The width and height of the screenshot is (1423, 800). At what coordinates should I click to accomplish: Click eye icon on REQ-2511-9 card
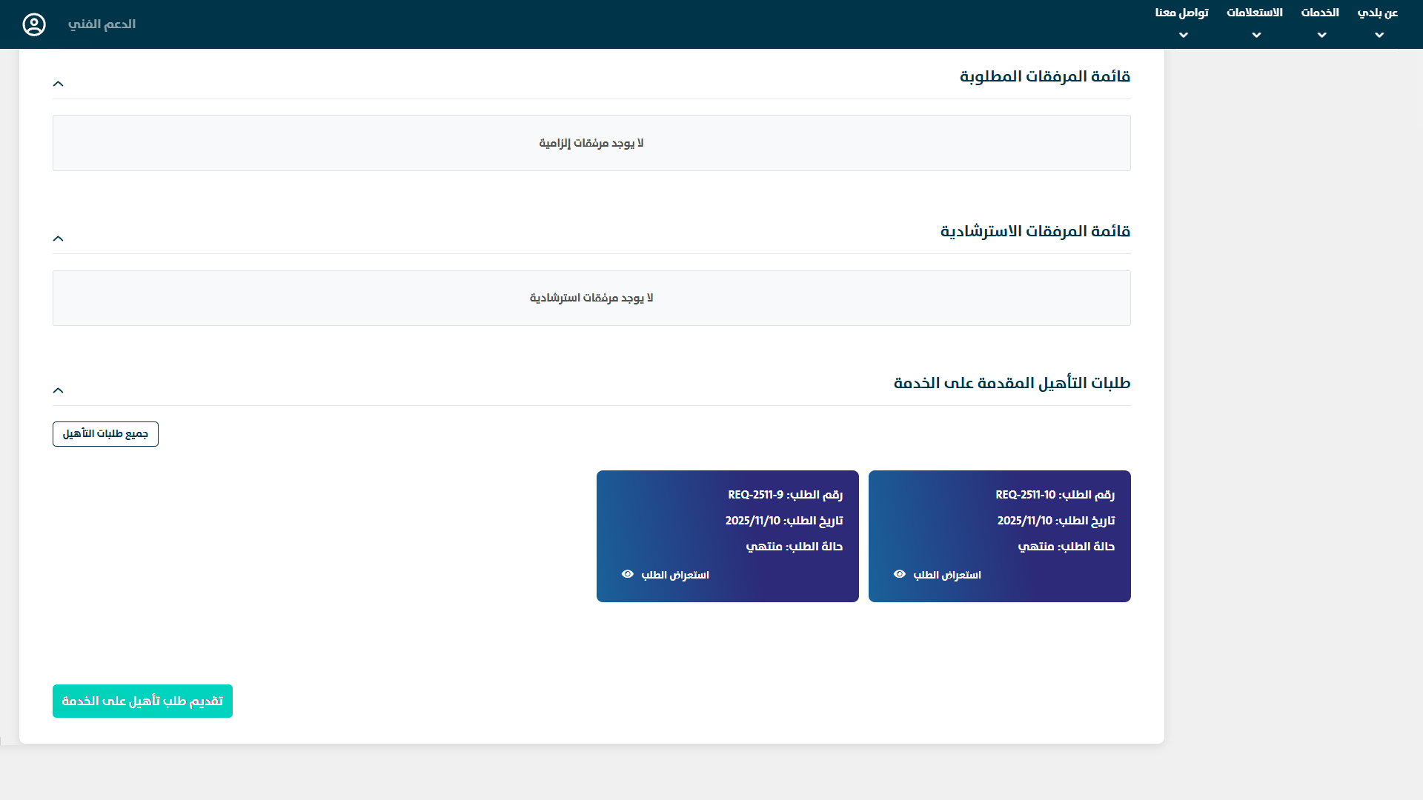pyautogui.click(x=628, y=575)
